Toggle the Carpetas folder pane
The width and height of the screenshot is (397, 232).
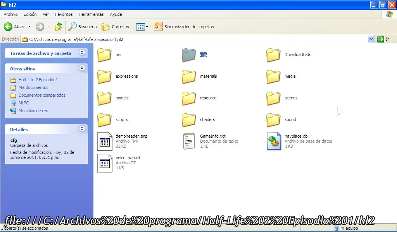tap(115, 27)
